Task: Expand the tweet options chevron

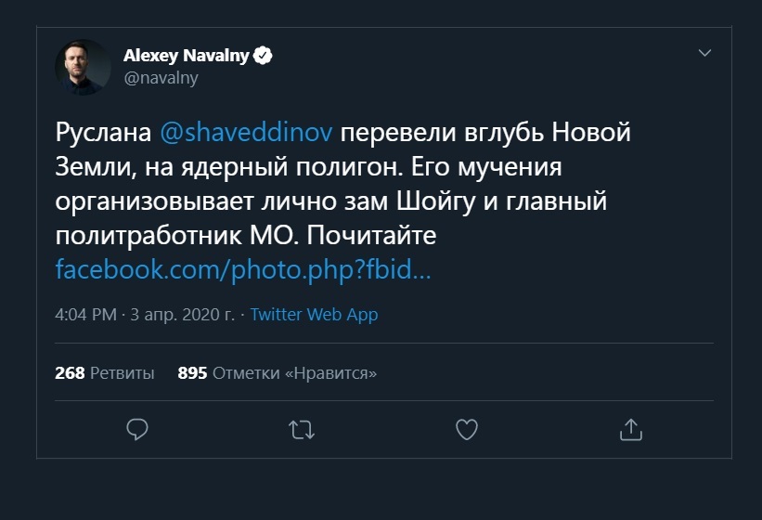Action: 704,54
